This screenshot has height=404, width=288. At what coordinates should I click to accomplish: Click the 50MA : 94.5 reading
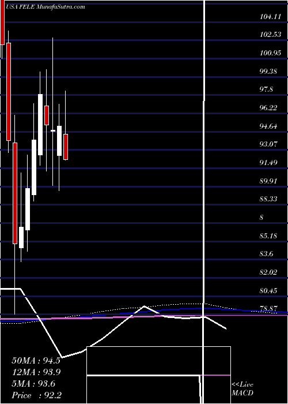coord(36,360)
